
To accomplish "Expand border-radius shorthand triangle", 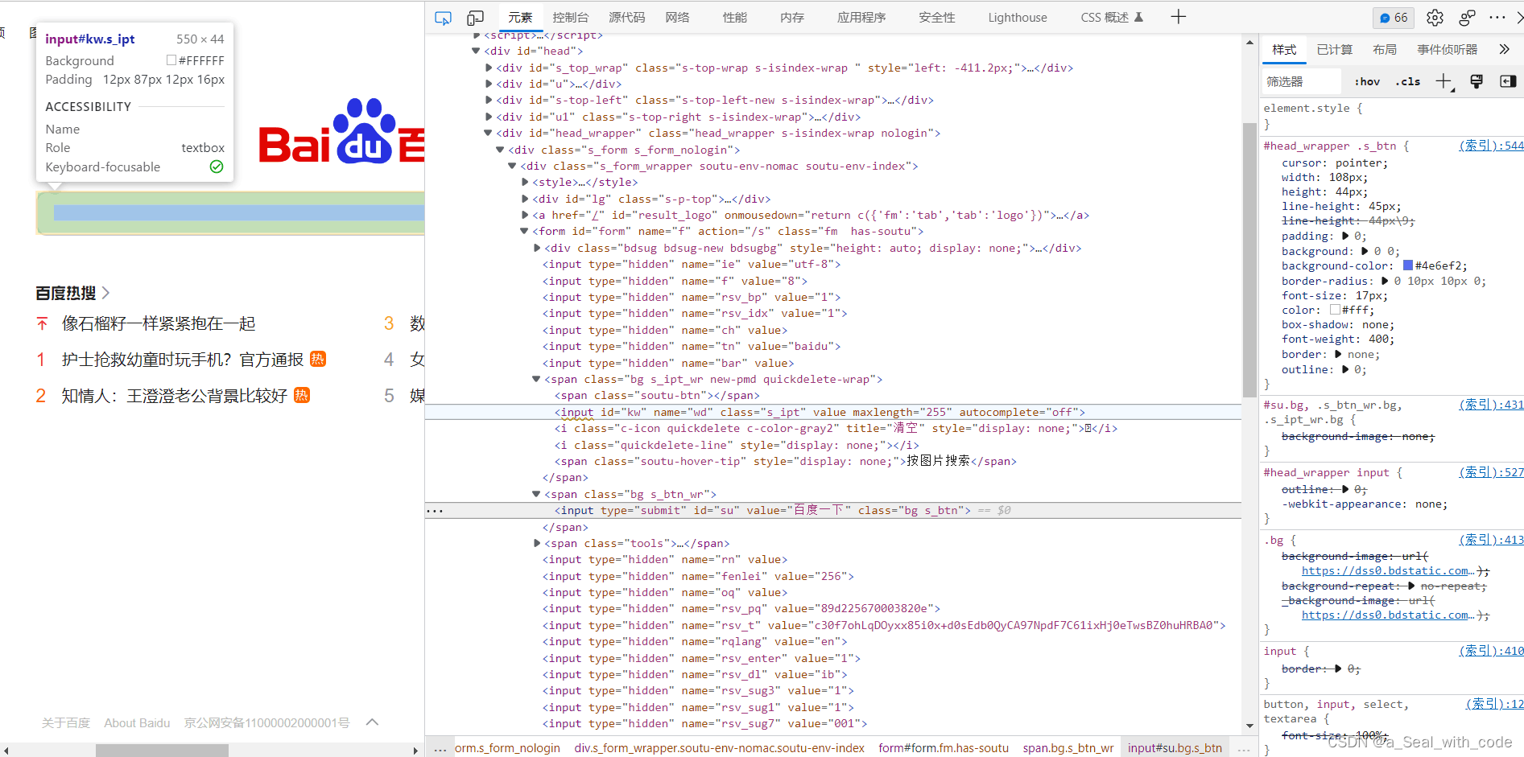I will click(x=1385, y=281).
